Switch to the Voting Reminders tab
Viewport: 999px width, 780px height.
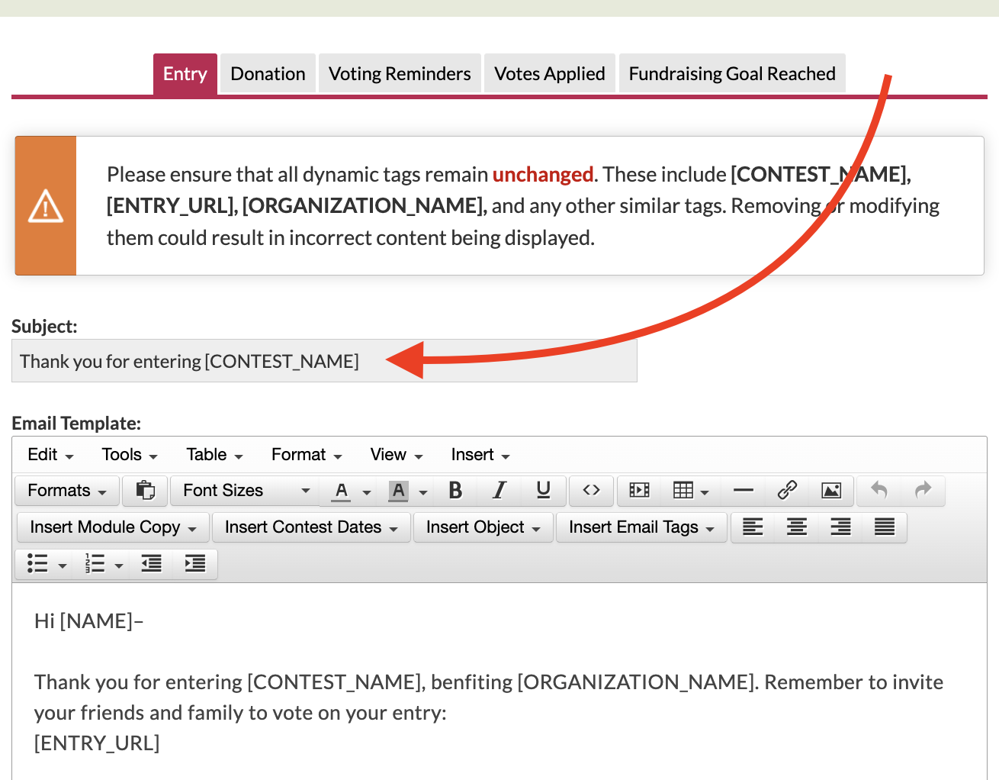pyautogui.click(x=400, y=74)
